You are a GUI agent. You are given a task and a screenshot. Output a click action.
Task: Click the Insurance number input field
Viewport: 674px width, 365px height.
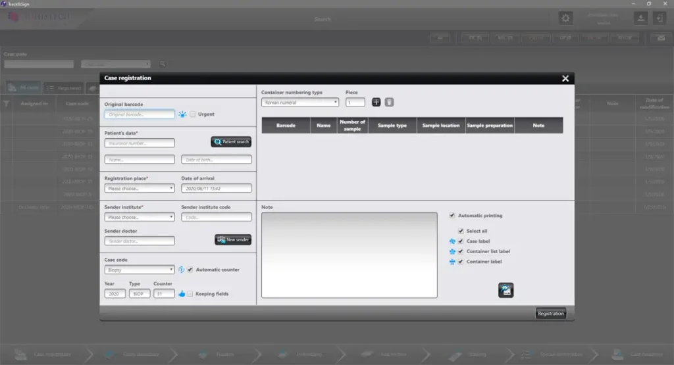[140, 143]
